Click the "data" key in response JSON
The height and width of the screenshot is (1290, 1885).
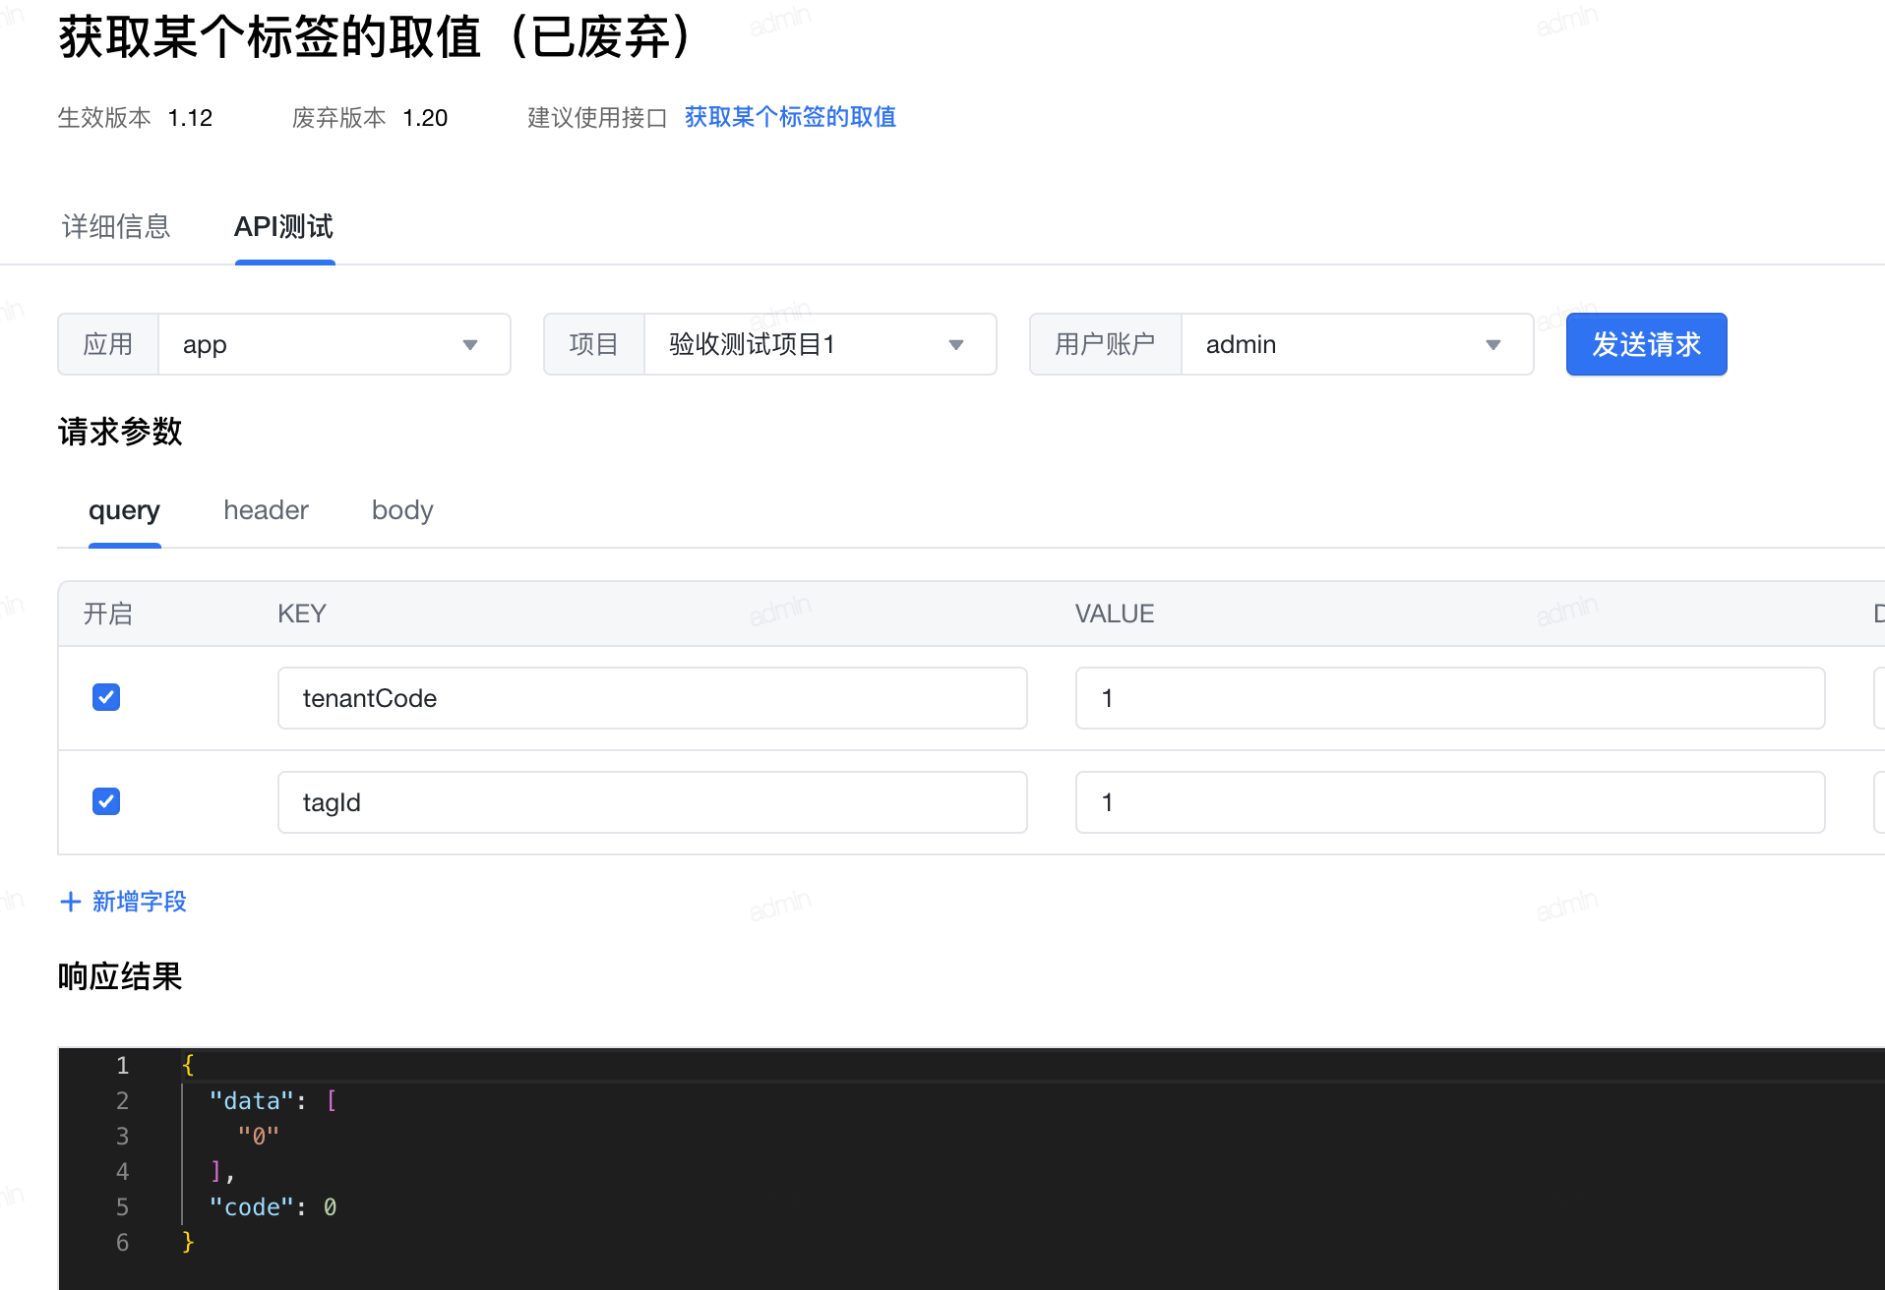coord(252,1100)
